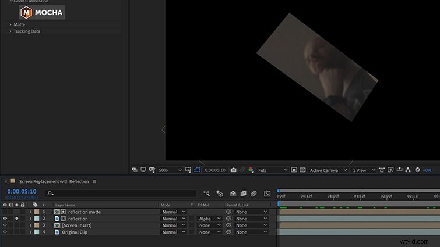The width and height of the screenshot is (440, 247).
Task: Expand the Original Clip layer
Action: pyautogui.click(x=30, y=232)
